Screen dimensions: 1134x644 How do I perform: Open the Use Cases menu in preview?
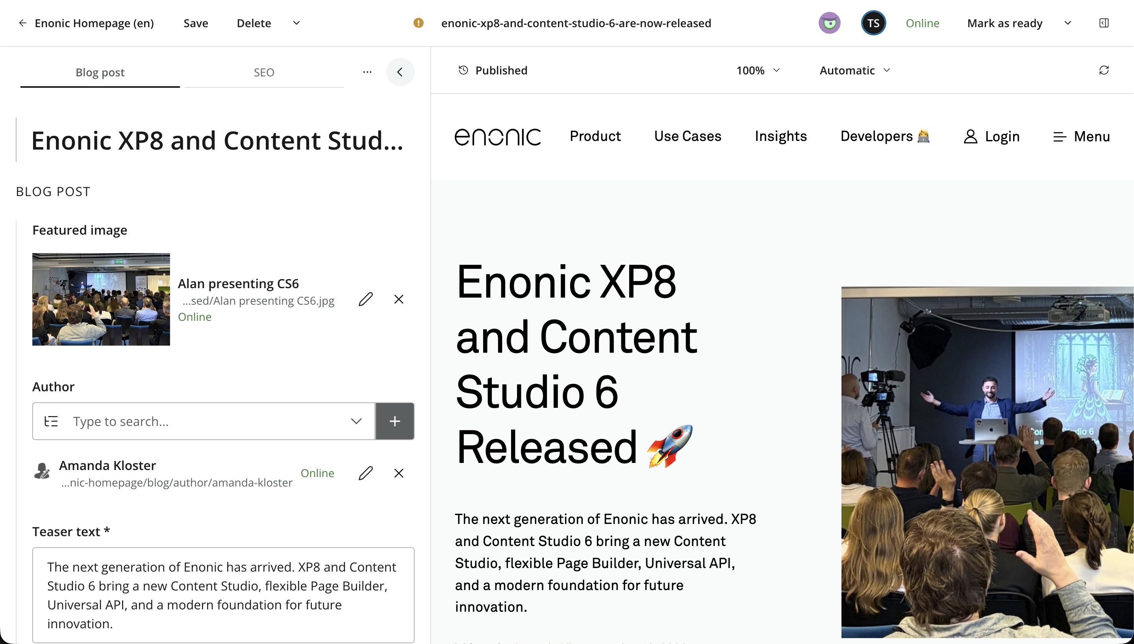(x=687, y=136)
